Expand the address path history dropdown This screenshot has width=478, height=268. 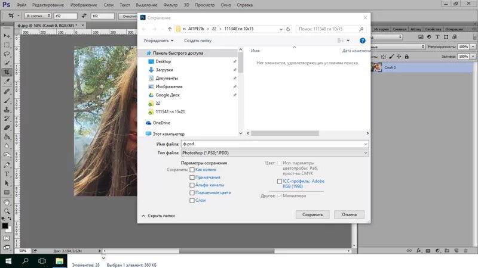[x=281, y=29]
